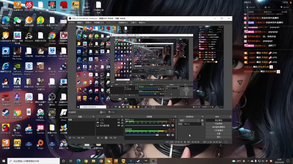
Task: Open desktop audio settings gear in mixer
Action: click(x=173, y=135)
